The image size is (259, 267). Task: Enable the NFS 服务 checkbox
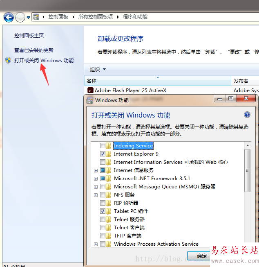pos(103,195)
